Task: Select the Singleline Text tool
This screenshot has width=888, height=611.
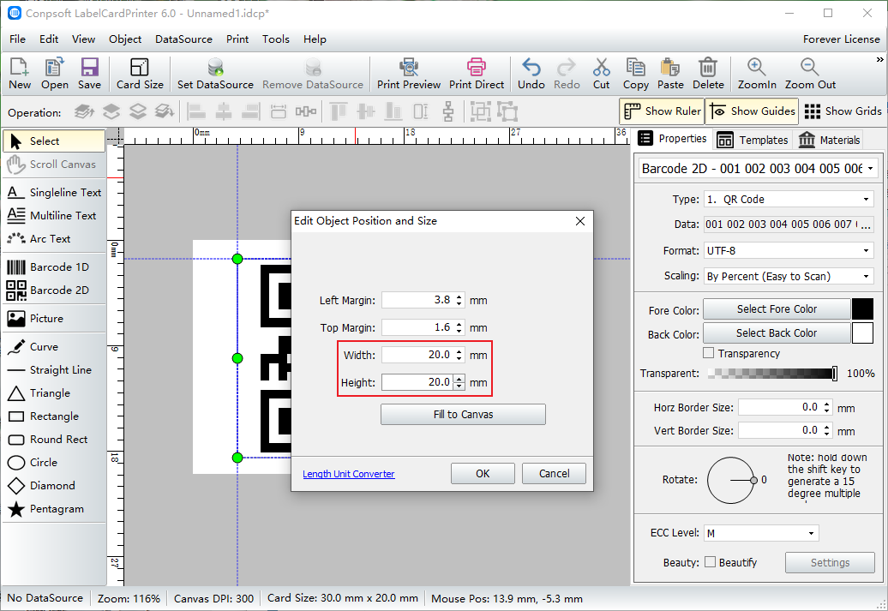Action: [x=54, y=193]
